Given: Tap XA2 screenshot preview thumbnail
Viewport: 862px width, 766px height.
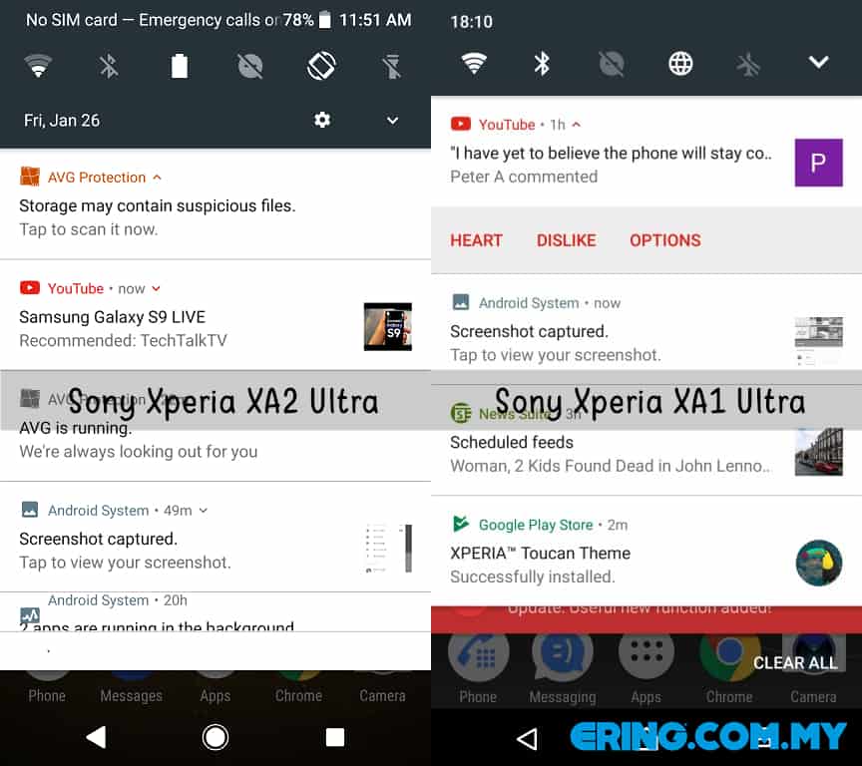Looking at the screenshot, I should [388, 549].
